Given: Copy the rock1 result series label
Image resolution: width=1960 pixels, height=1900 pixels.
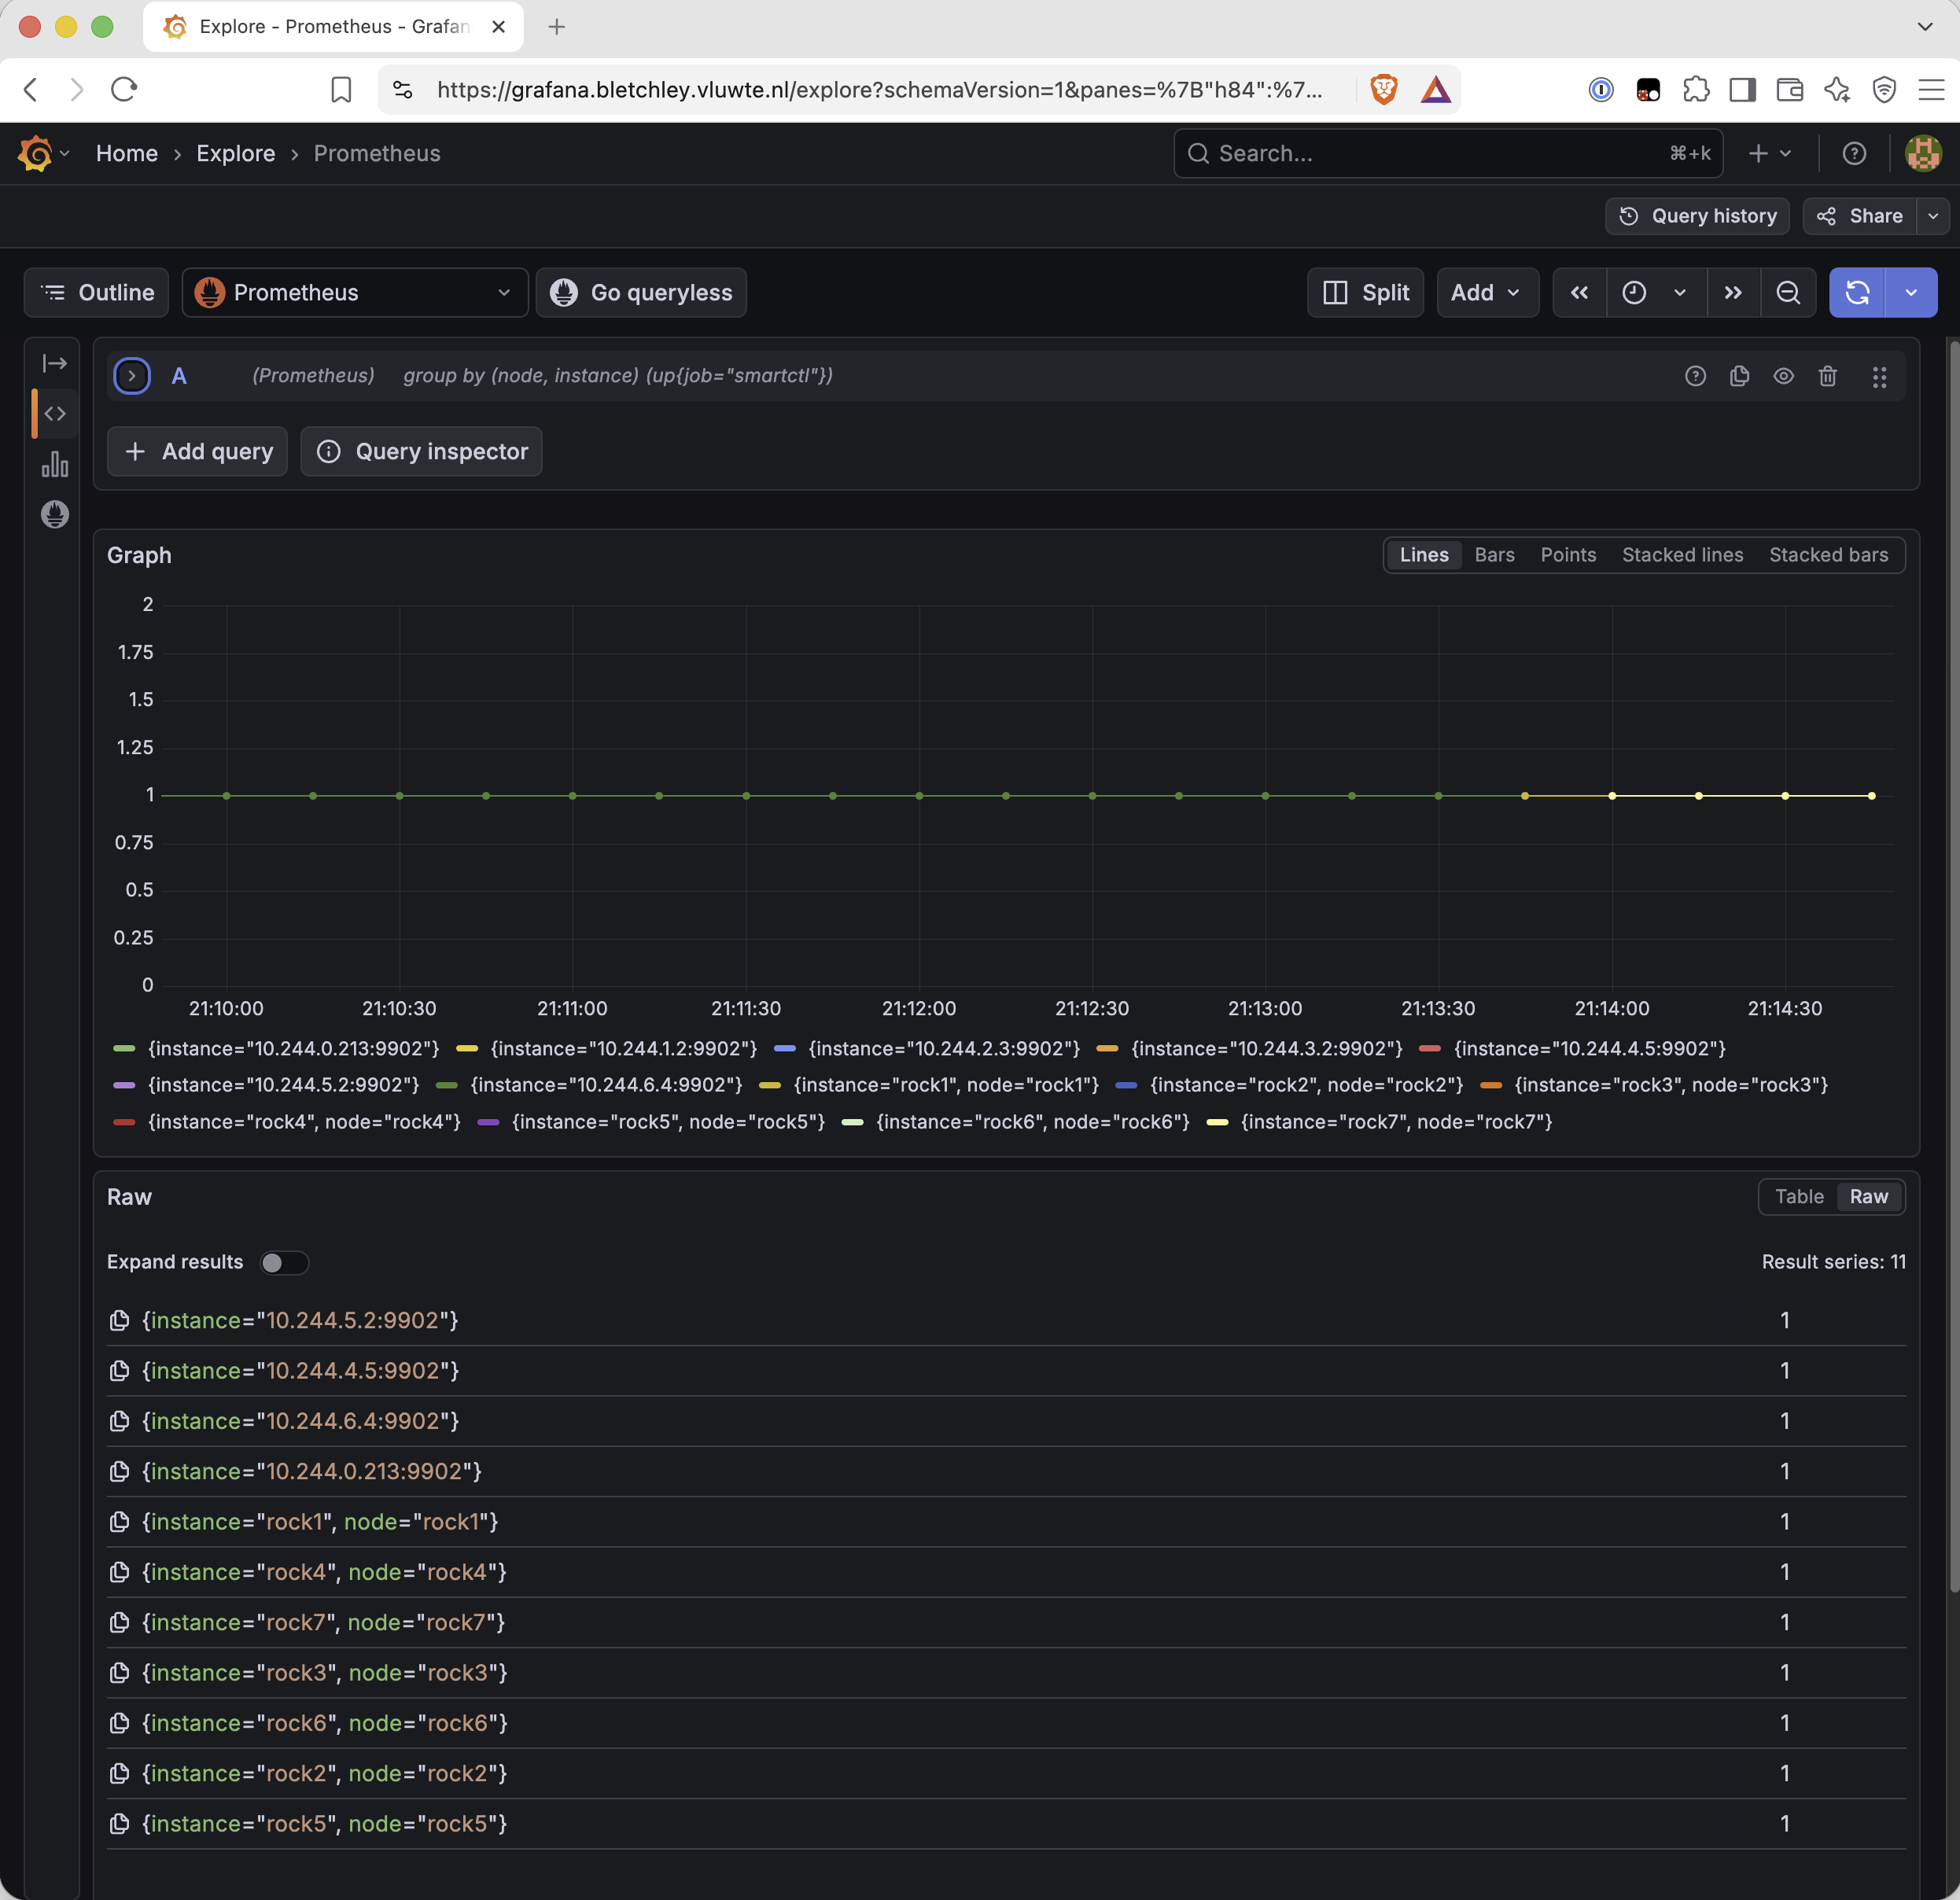Looking at the screenshot, I should point(119,1521).
